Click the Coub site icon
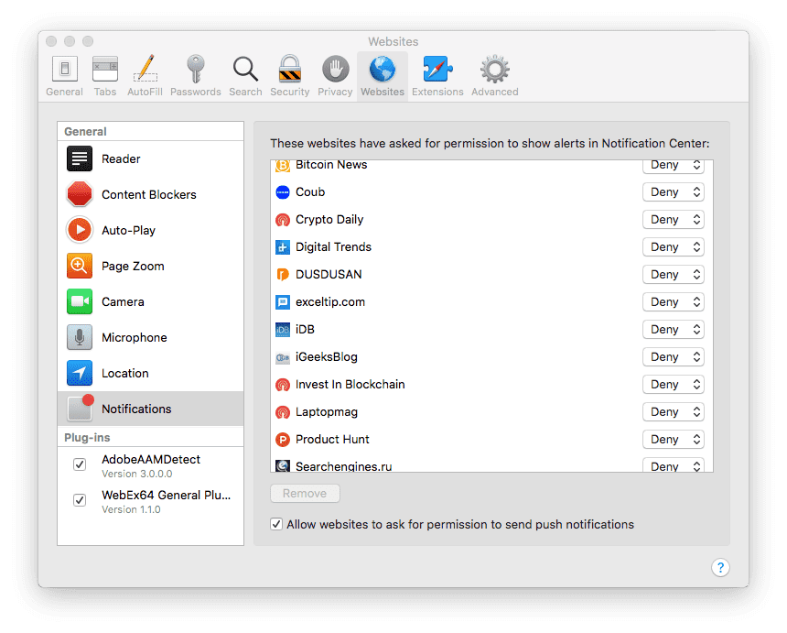787x633 pixels. click(x=283, y=192)
